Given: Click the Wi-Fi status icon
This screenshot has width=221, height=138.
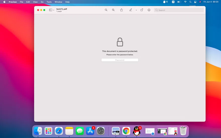Looking at the screenshot, I should (x=185, y=2).
